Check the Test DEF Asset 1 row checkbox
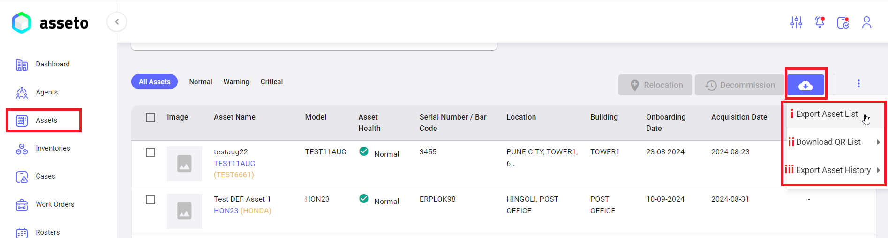 pyautogui.click(x=151, y=200)
